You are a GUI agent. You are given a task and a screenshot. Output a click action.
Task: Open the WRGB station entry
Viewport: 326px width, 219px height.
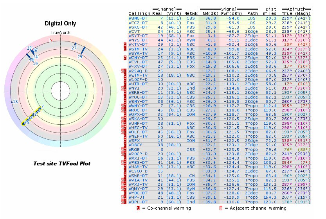tap(134, 149)
